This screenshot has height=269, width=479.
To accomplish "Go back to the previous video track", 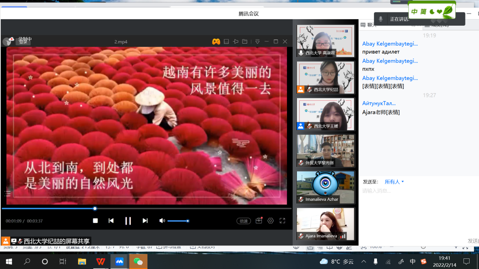I will (111, 221).
